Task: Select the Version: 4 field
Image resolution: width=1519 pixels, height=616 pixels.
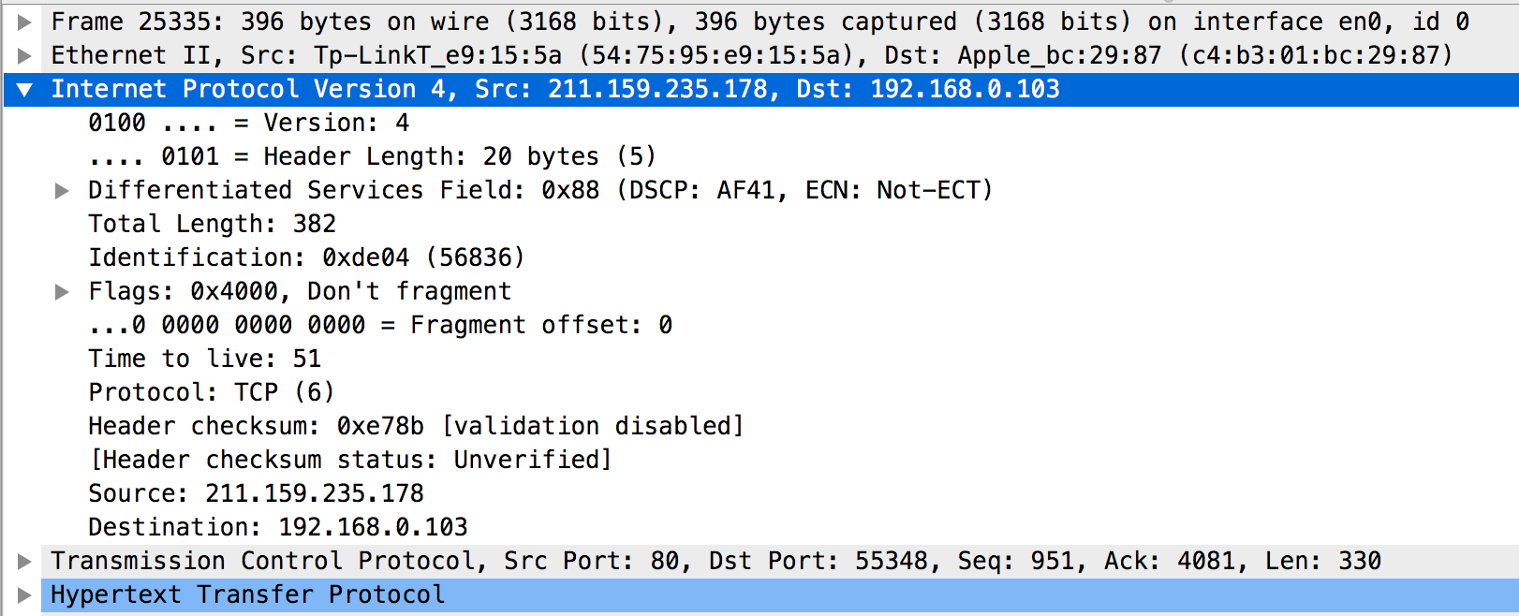Action: [248, 123]
